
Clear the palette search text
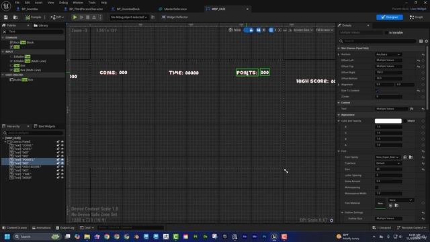click(5, 32)
